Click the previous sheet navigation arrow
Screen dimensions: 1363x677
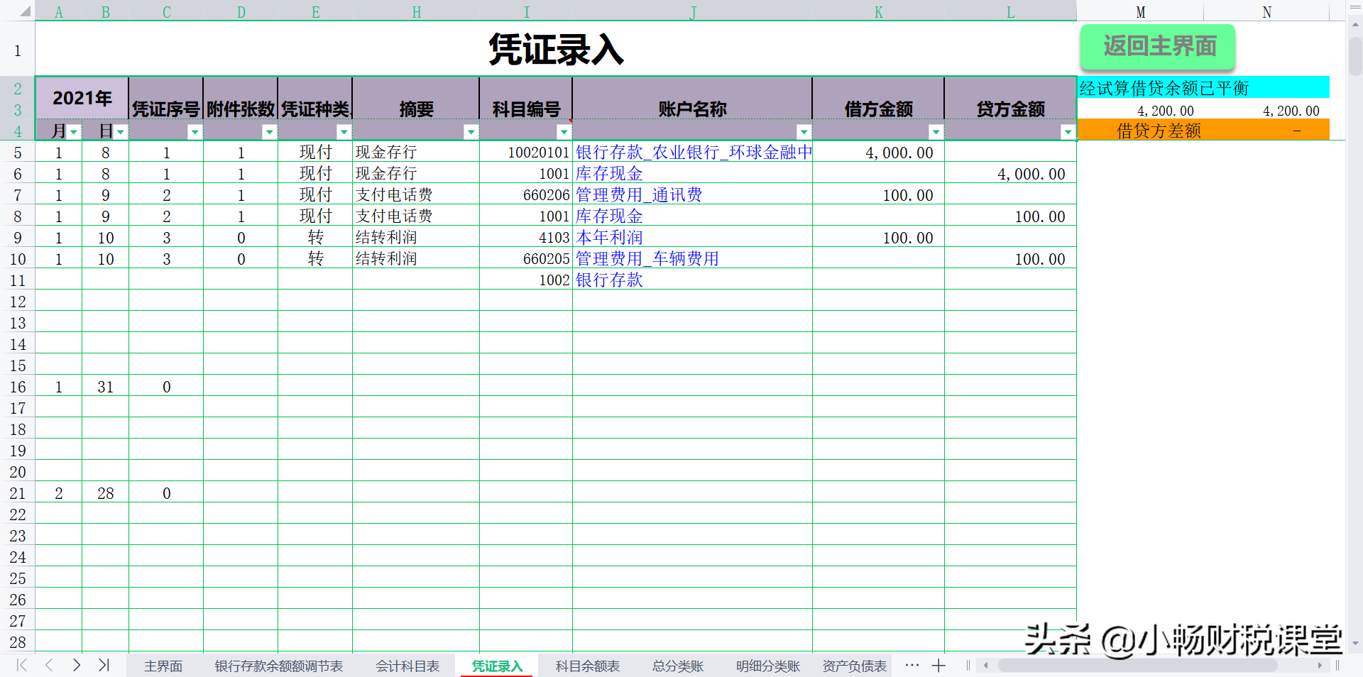(x=48, y=666)
